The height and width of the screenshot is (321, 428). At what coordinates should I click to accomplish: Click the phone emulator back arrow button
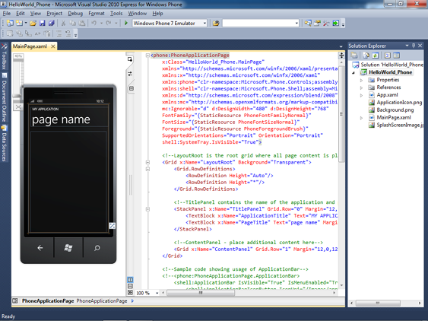40,248
